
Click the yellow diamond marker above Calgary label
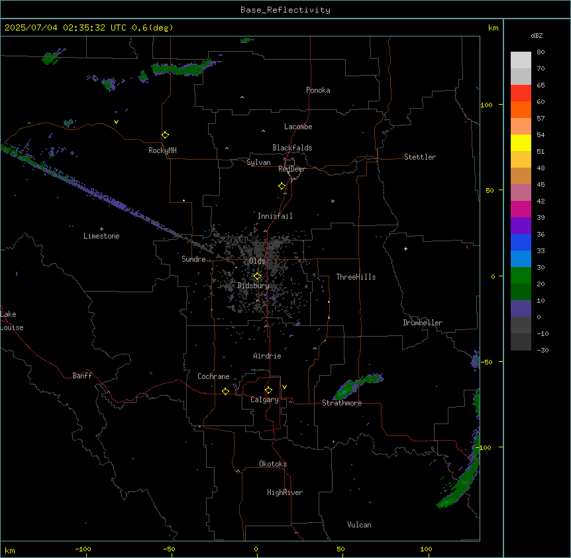point(268,390)
